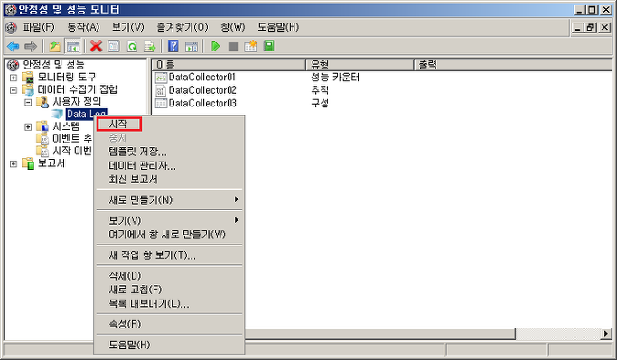
Task: Select the 모니터링 도구 tree item
Action: point(67,78)
